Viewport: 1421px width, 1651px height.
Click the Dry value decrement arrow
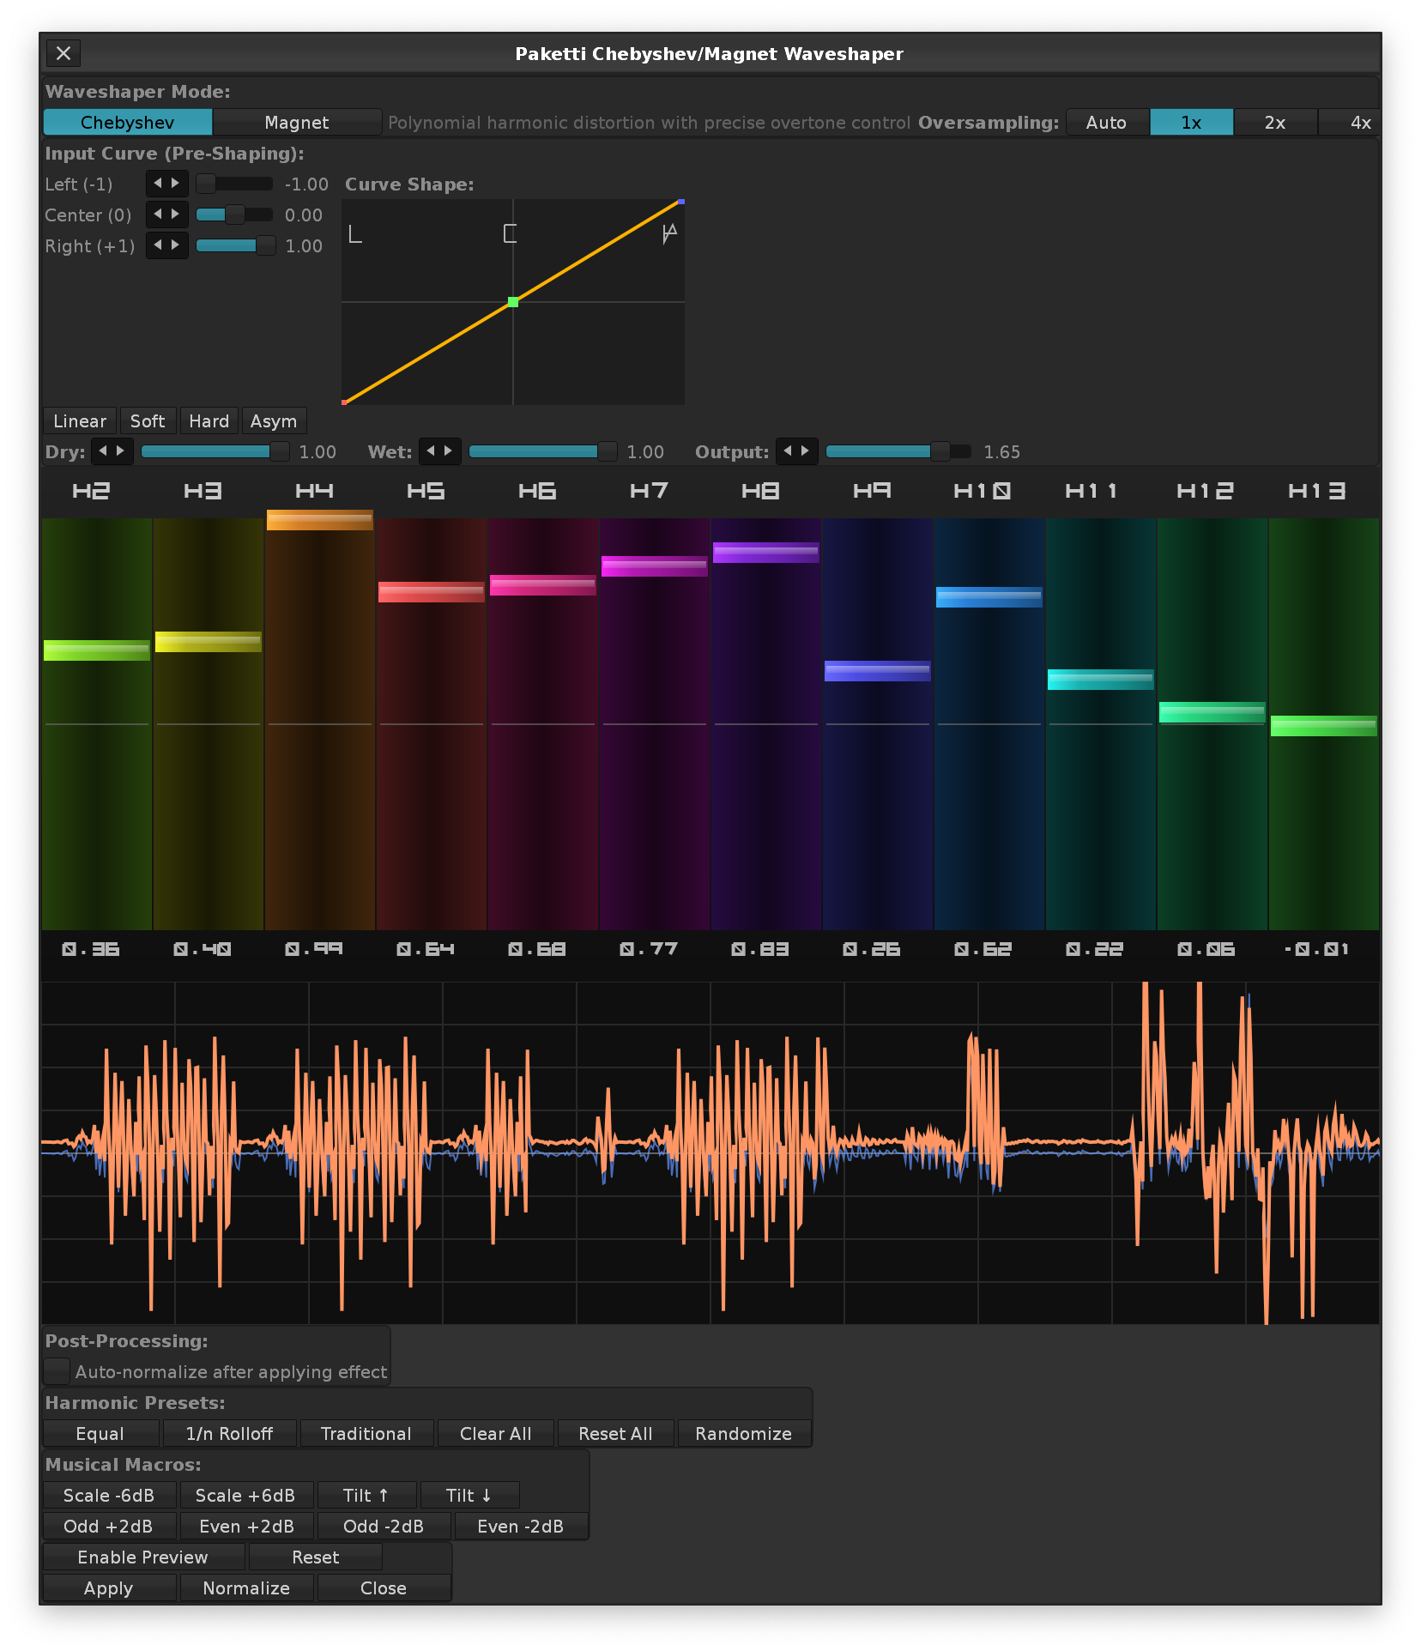[103, 451]
